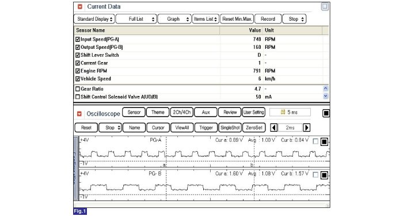Toggle PG-A channel black square icon
The image size is (403, 216).
pyautogui.click(x=324, y=141)
